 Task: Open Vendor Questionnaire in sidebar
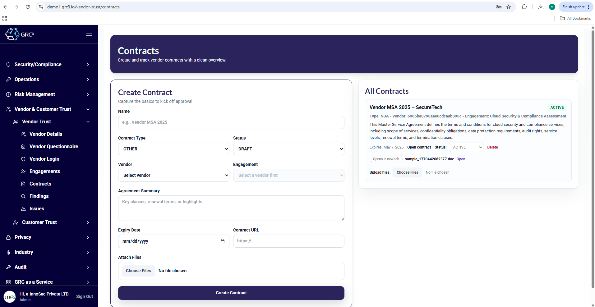click(53, 146)
